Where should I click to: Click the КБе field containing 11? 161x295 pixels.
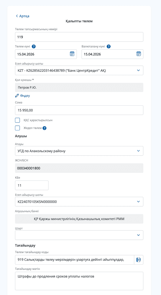32,185
